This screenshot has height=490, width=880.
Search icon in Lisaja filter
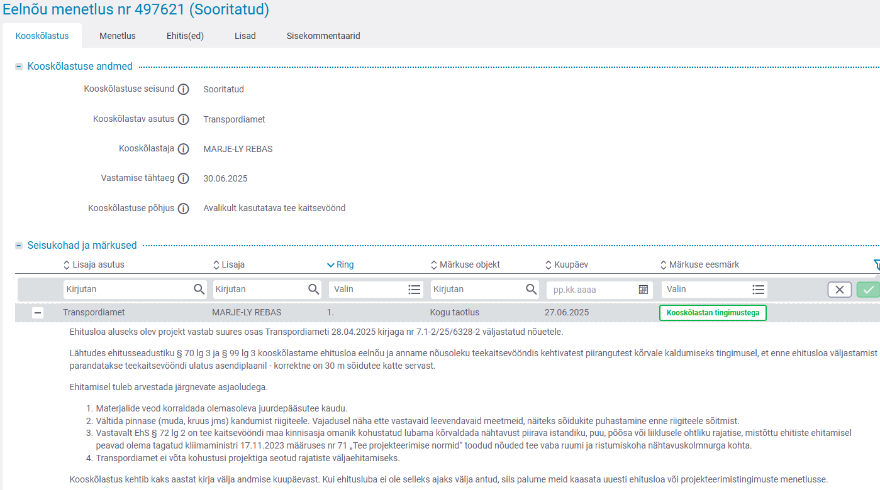coord(314,289)
